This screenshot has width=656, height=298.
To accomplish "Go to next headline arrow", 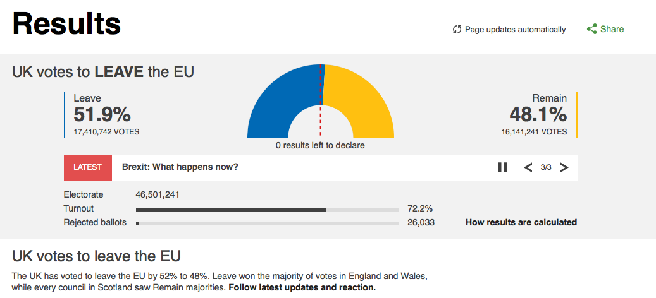I will point(564,167).
